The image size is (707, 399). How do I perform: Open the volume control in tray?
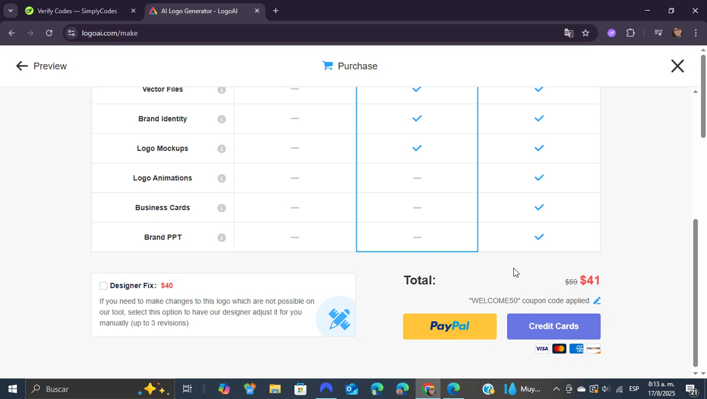(606, 389)
